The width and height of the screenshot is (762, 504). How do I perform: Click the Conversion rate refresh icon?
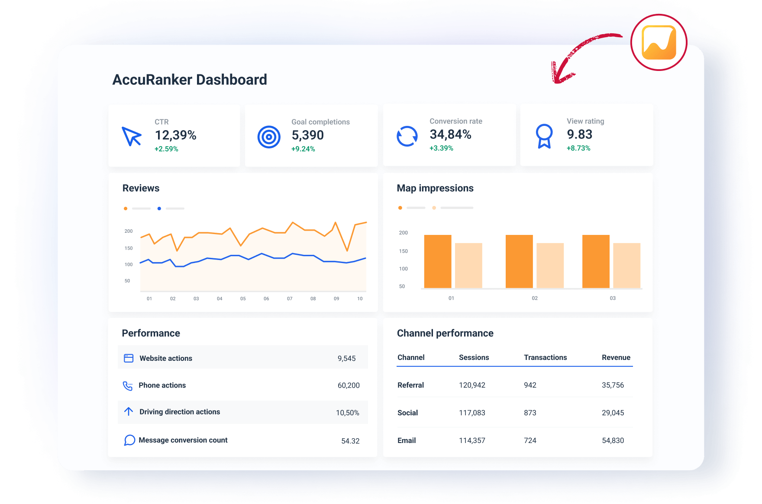[407, 135]
